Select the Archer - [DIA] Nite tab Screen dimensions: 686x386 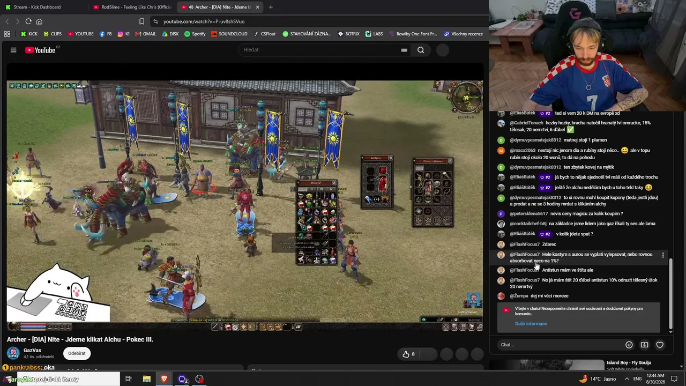220,7
